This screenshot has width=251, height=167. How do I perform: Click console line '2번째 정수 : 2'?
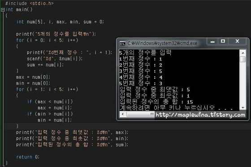pyautogui.click(x=141, y=65)
